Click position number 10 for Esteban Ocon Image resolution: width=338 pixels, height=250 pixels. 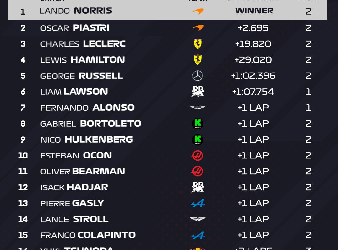click(x=23, y=155)
